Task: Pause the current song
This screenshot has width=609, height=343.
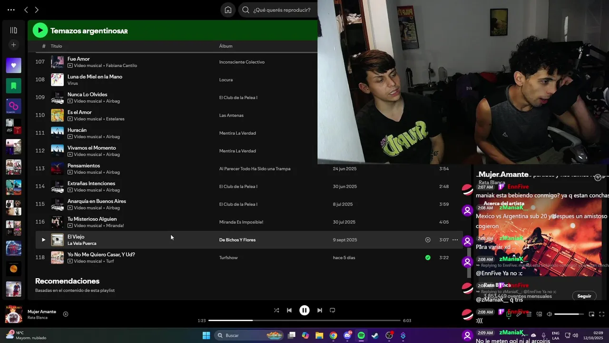Action: tap(304, 310)
